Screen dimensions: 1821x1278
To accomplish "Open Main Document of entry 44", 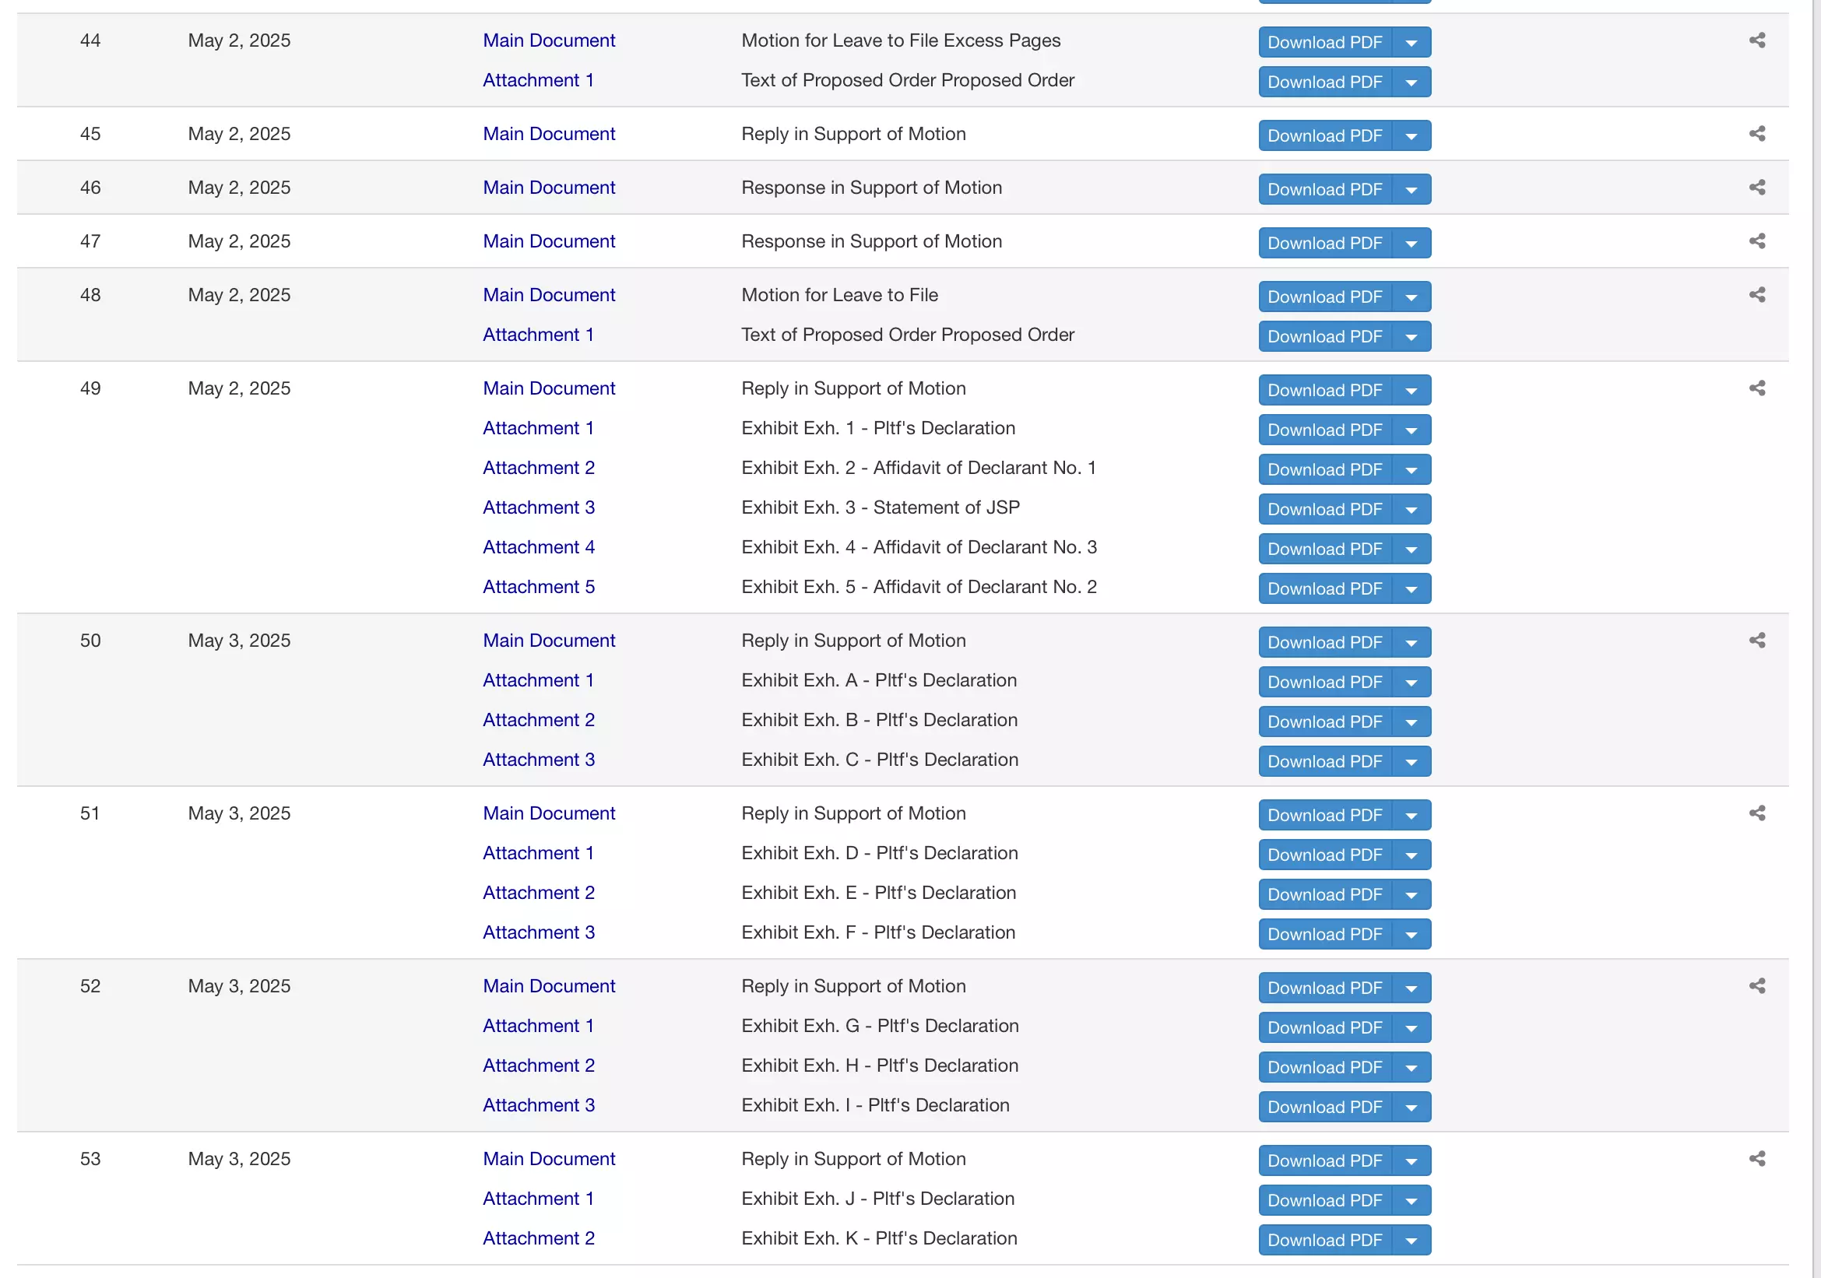I will tap(549, 40).
